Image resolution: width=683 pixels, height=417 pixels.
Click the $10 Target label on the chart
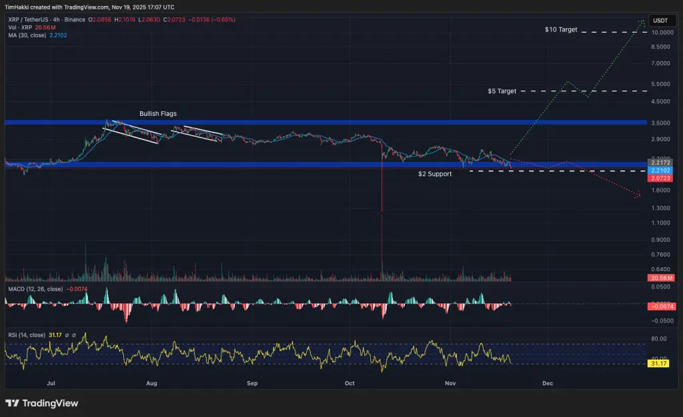[x=561, y=29]
